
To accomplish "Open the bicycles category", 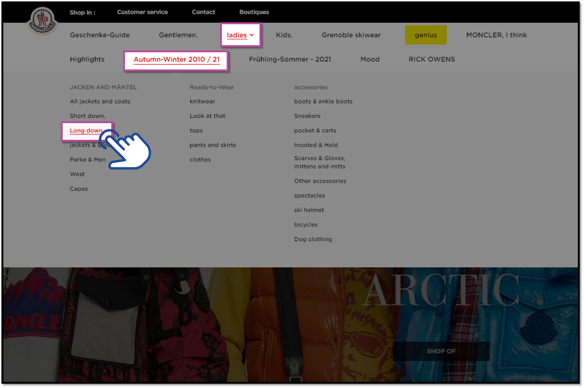I will tap(306, 224).
